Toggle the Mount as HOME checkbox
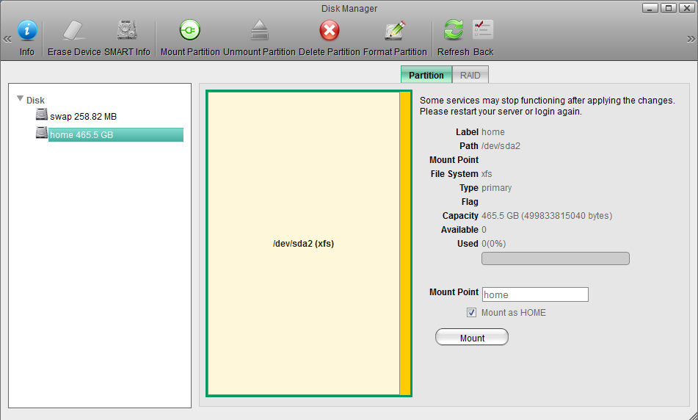698x420 pixels. pos(472,313)
